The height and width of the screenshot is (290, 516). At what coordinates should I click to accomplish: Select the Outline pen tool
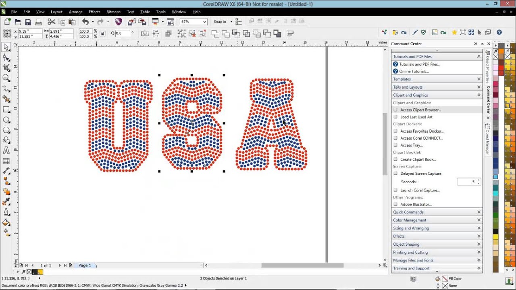6,212
